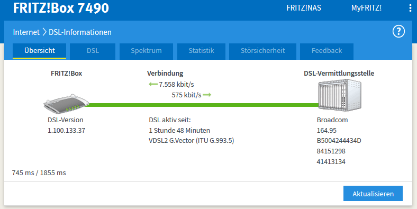Open the help question mark icon
Image resolution: width=417 pixels, height=209 pixels.
pos(398,32)
